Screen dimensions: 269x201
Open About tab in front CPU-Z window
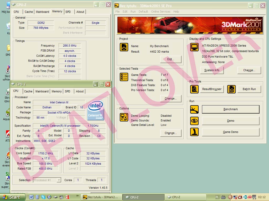point(80,91)
